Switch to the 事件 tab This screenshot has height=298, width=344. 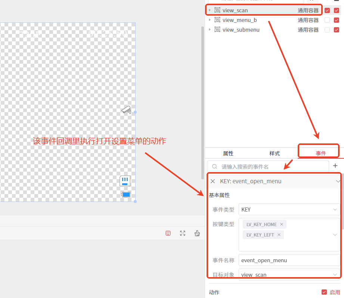pyautogui.click(x=321, y=153)
